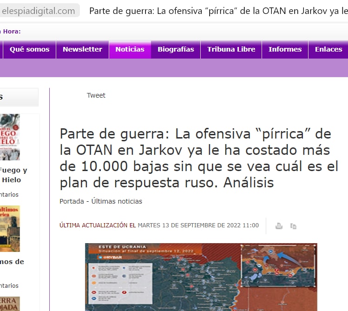Click the email article icon

coord(293,226)
